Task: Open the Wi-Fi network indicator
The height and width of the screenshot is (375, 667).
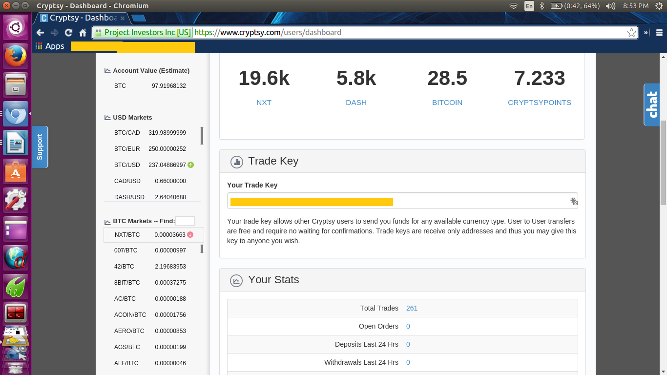Action: pyautogui.click(x=513, y=6)
